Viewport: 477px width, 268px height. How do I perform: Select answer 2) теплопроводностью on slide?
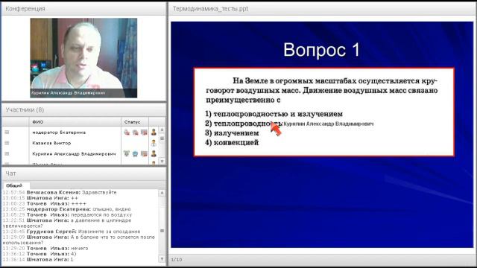click(x=244, y=124)
